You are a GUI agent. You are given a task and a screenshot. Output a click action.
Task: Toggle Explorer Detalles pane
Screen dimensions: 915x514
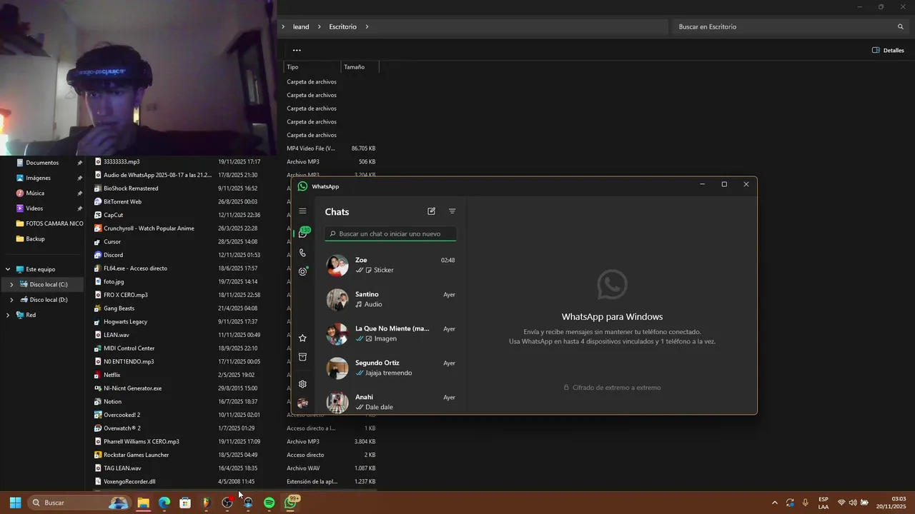coord(888,51)
